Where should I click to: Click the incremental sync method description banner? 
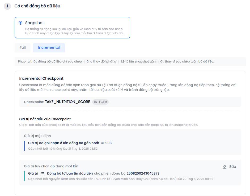(x=116, y=62)
